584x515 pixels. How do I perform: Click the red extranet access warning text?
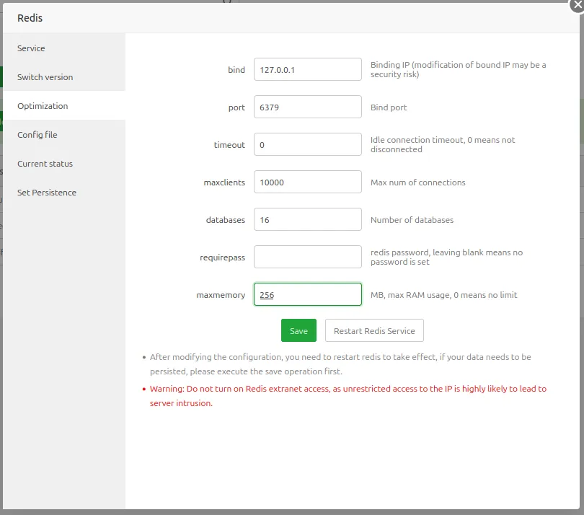point(348,396)
